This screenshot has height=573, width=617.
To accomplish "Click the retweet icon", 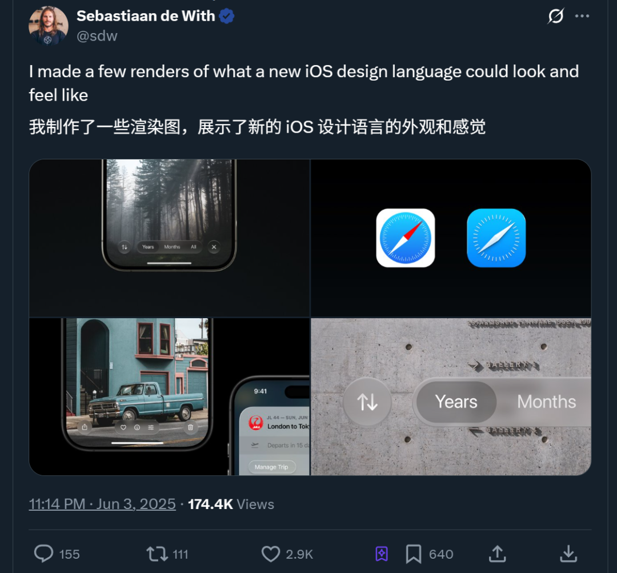I will [x=157, y=554].
